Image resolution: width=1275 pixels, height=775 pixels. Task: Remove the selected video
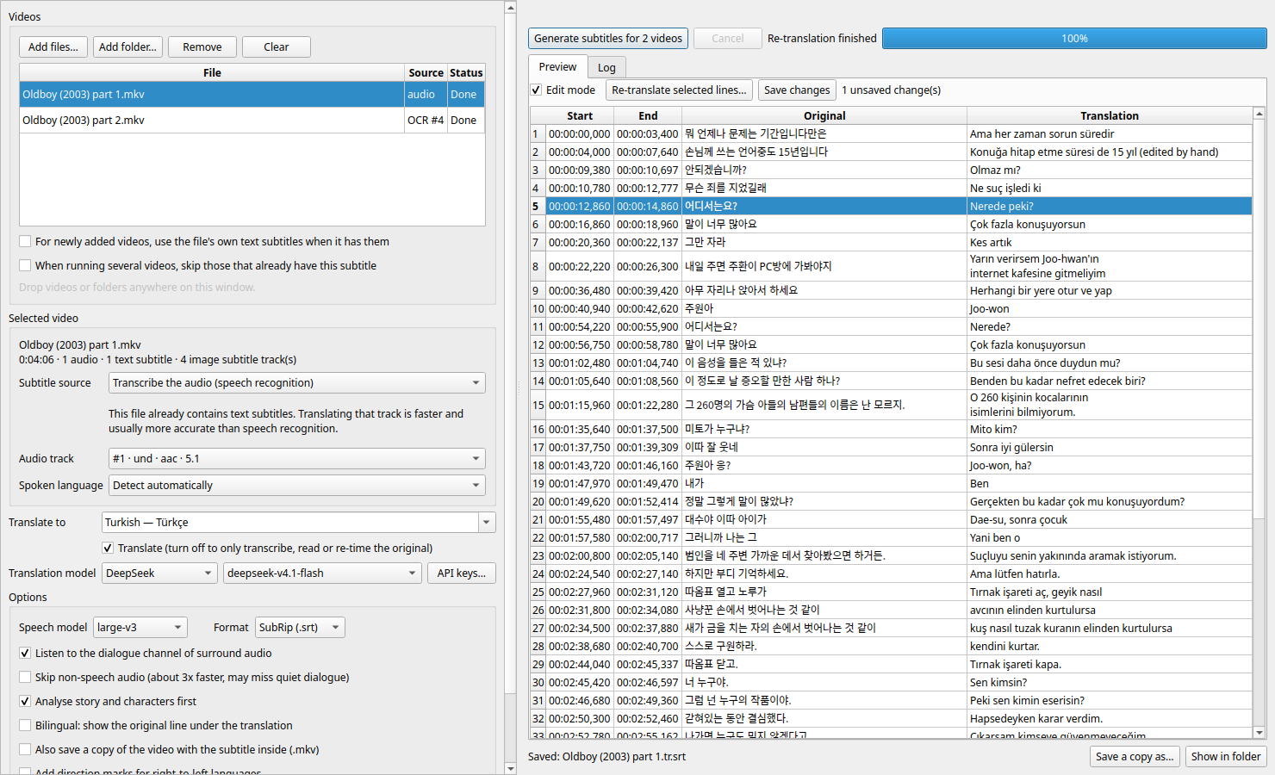[202, 46]
